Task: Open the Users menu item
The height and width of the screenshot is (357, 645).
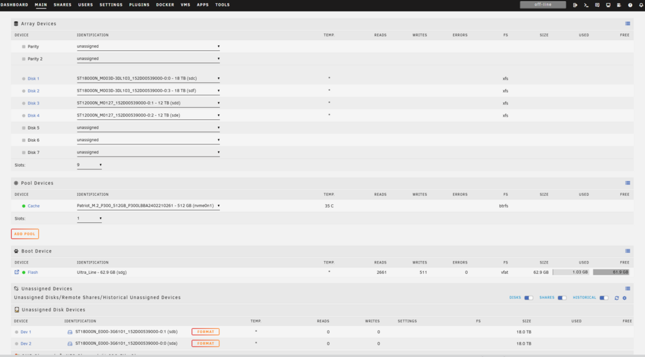Action: (86, 5)
